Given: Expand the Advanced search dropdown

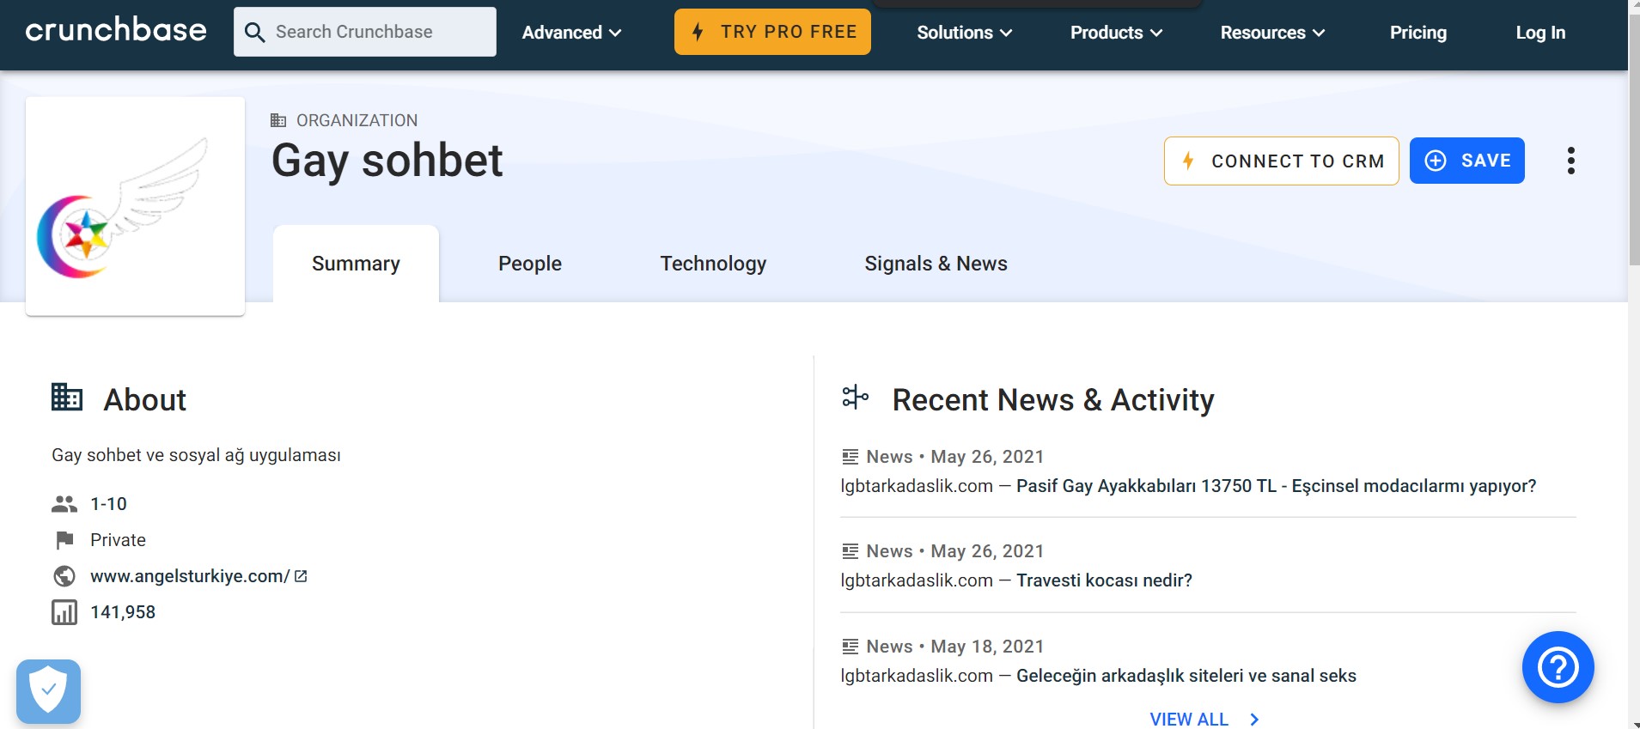Looking at the screenshot, I should tap(571, 33).
